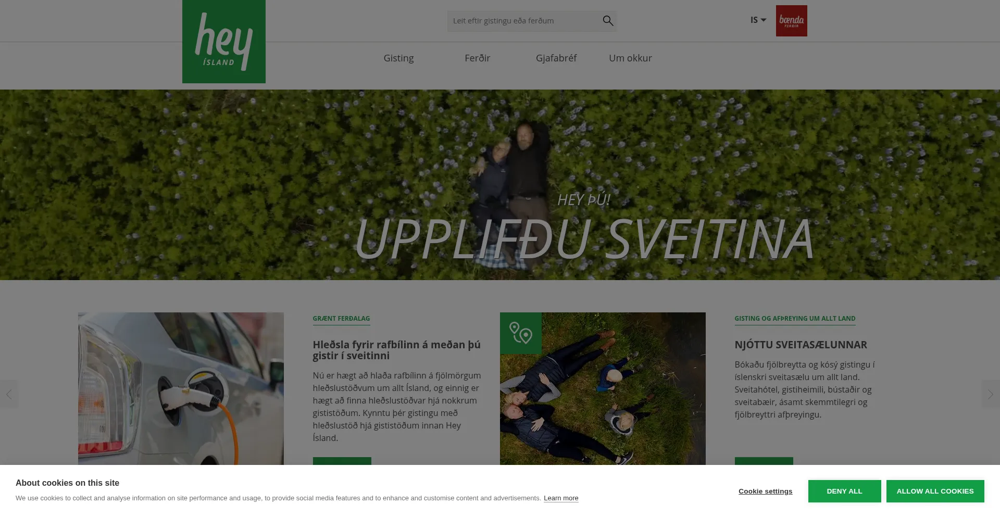
Task: Open the Gisting menu
Action: click(398, 58)
